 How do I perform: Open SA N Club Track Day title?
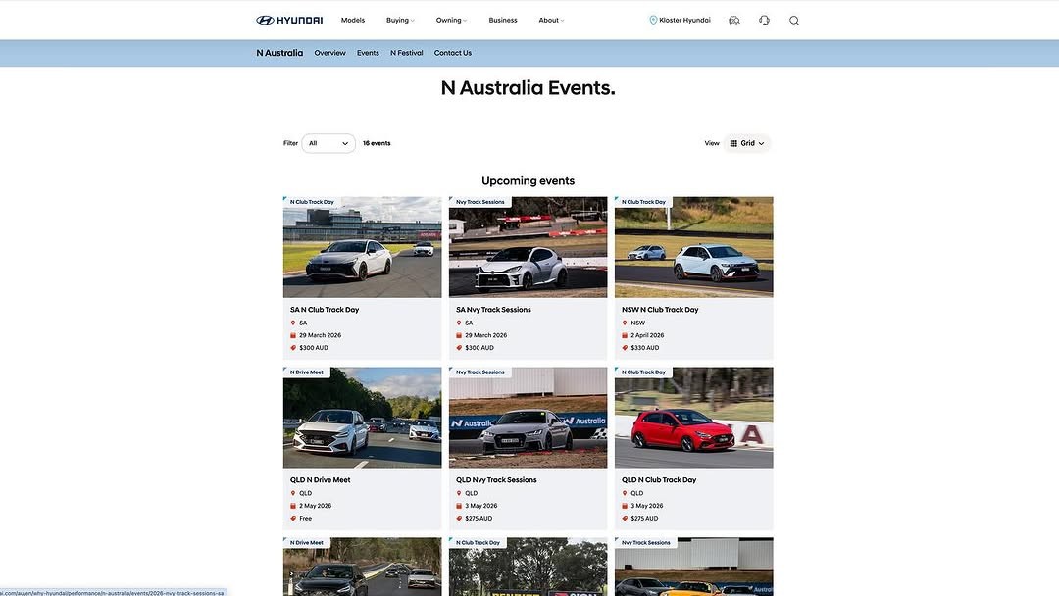coord(325,310)
